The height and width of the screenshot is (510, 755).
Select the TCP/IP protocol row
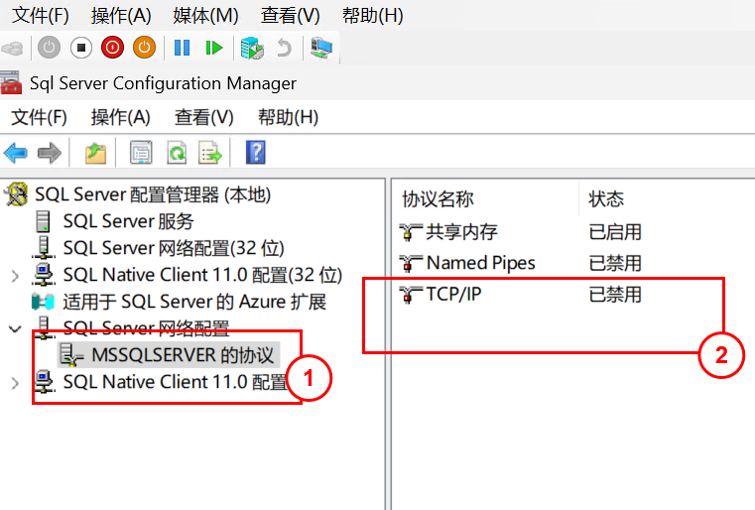click(453, 294)
